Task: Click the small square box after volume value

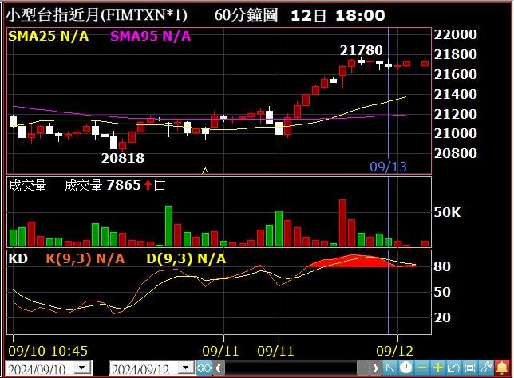Action: 160,186
